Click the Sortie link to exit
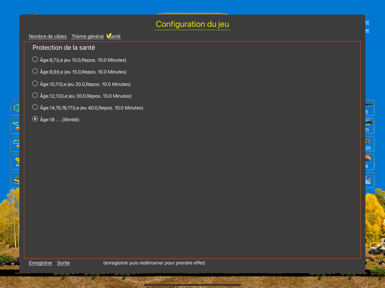The height and width of the screenshot is (288, 385). point(63,263)
